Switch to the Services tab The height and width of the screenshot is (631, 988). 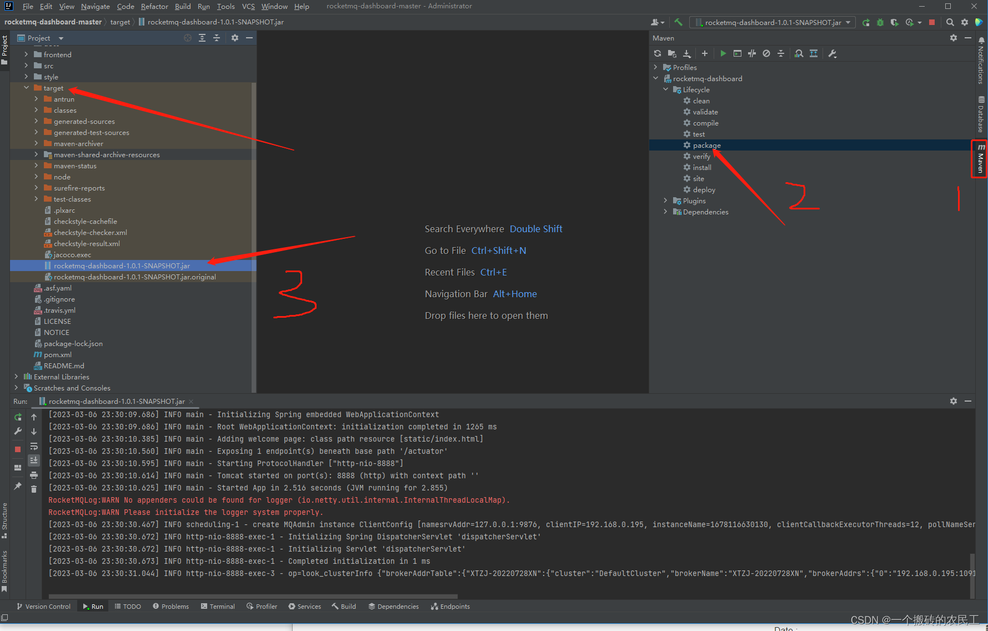(x=305, y=607)
